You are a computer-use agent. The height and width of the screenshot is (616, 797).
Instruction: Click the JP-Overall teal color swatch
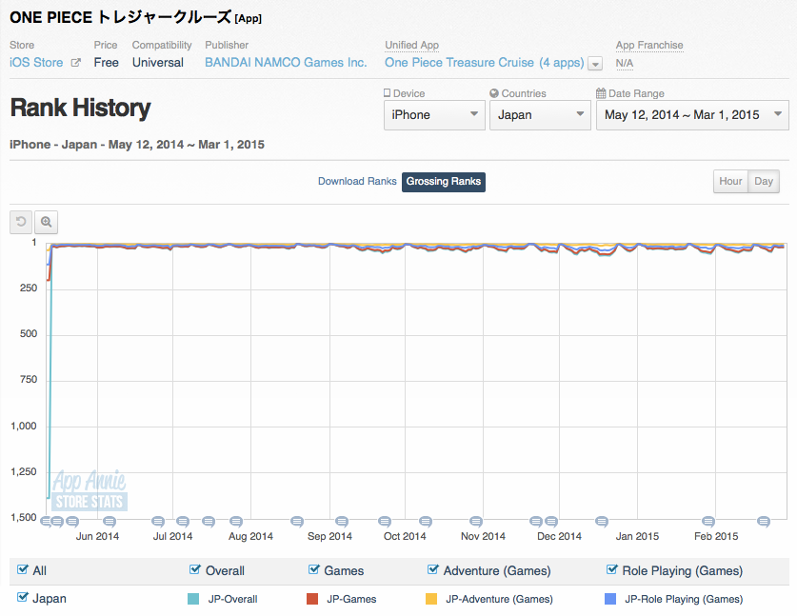click(193, 599)
